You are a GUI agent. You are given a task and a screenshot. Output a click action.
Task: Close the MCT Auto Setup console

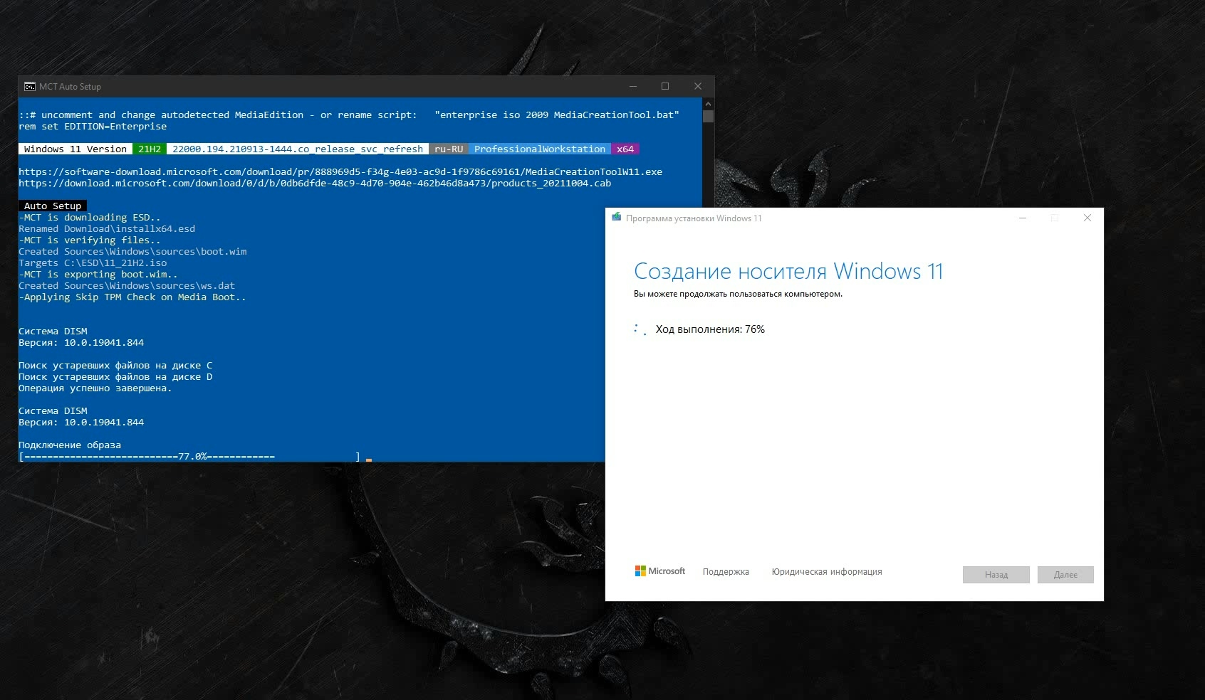698,86
